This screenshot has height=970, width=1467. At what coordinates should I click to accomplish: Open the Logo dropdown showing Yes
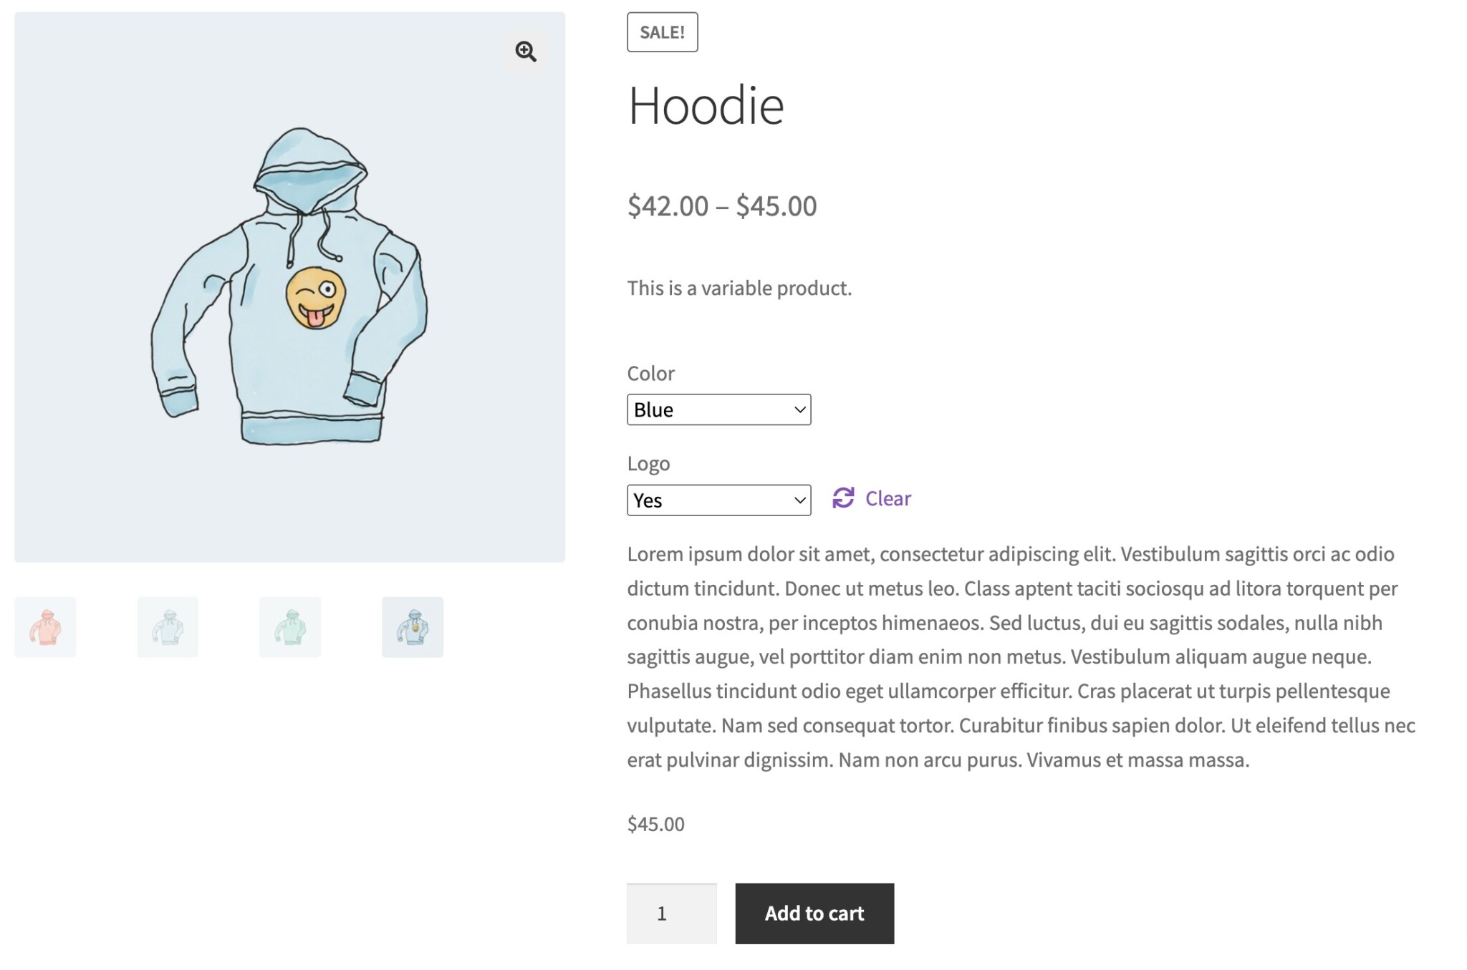pos(718,500)
